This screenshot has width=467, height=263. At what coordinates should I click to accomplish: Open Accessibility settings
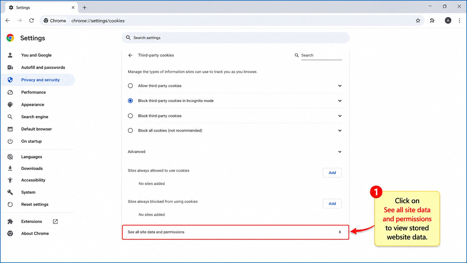[33, 180]
